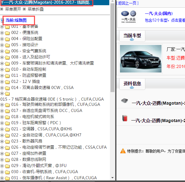Image resolution: width=185 pixels, height=182 pixels.
Task: Click folder icon of 011 防盗报警装置
Action: [7, 76]
